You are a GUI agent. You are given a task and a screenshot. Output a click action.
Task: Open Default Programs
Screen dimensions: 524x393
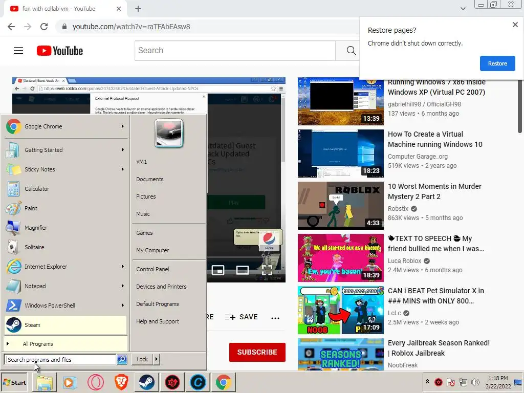pos(158,304)
